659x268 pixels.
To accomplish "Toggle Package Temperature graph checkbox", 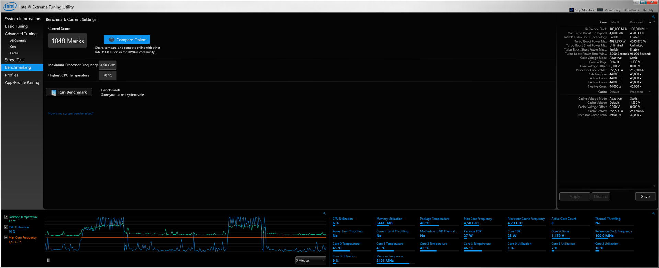I will (6, 217).
